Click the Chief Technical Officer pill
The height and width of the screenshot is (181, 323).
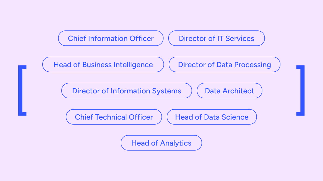pos(114,117)
